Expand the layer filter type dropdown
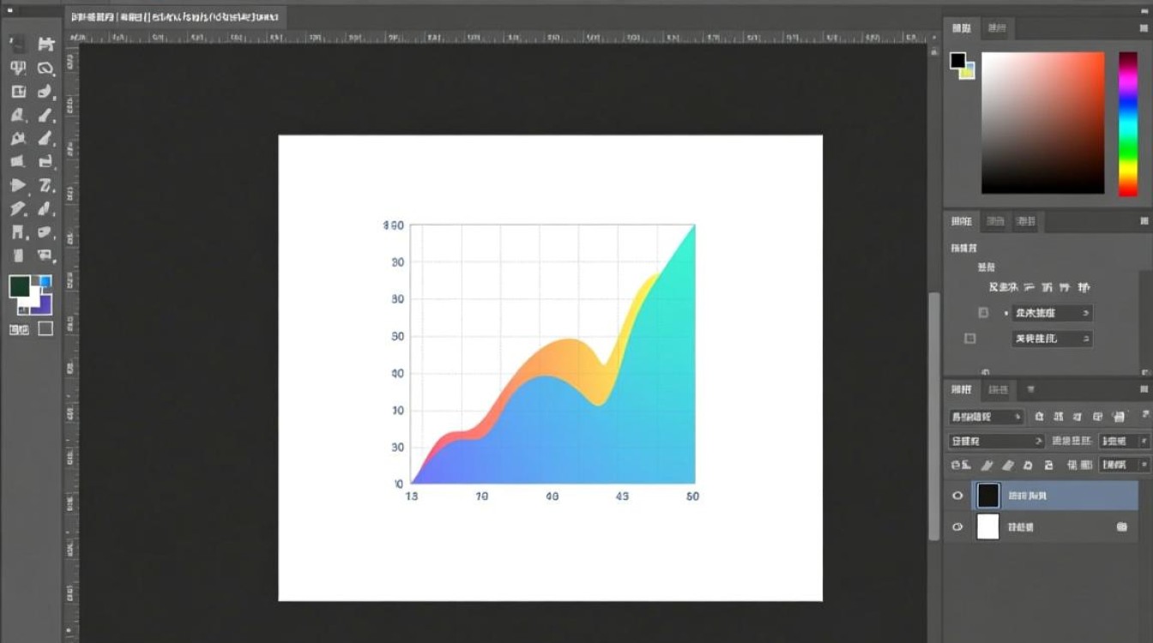1153x643 pixels. (987, 417)
